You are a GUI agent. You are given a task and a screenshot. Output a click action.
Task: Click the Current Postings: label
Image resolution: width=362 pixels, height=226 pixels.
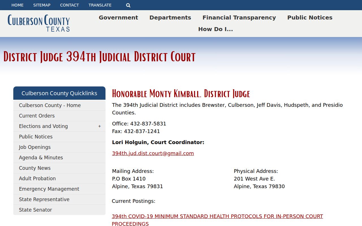tap(133, 201)
